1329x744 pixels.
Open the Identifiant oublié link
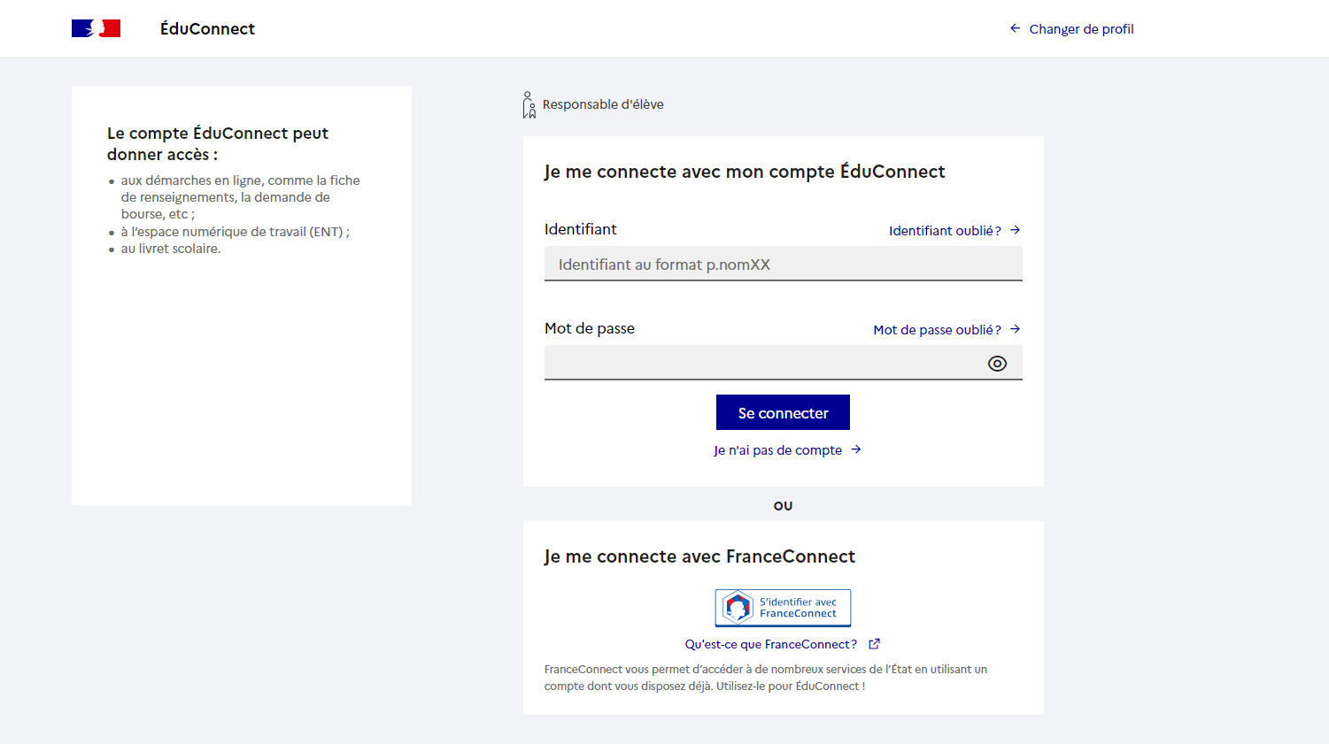coord(944,231)
